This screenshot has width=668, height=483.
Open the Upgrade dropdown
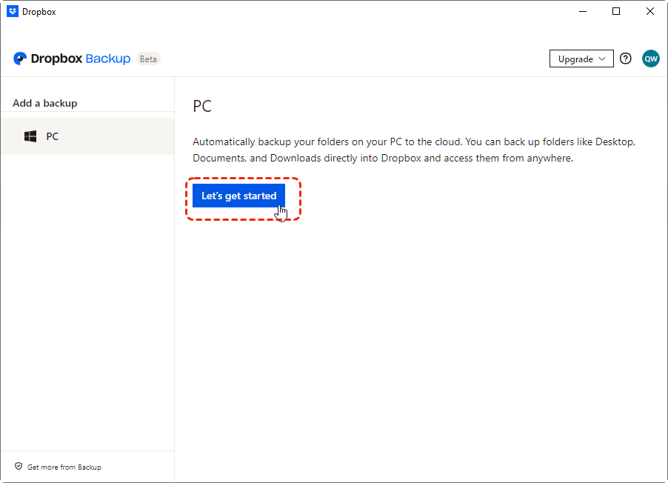click(x=581, y=59)
